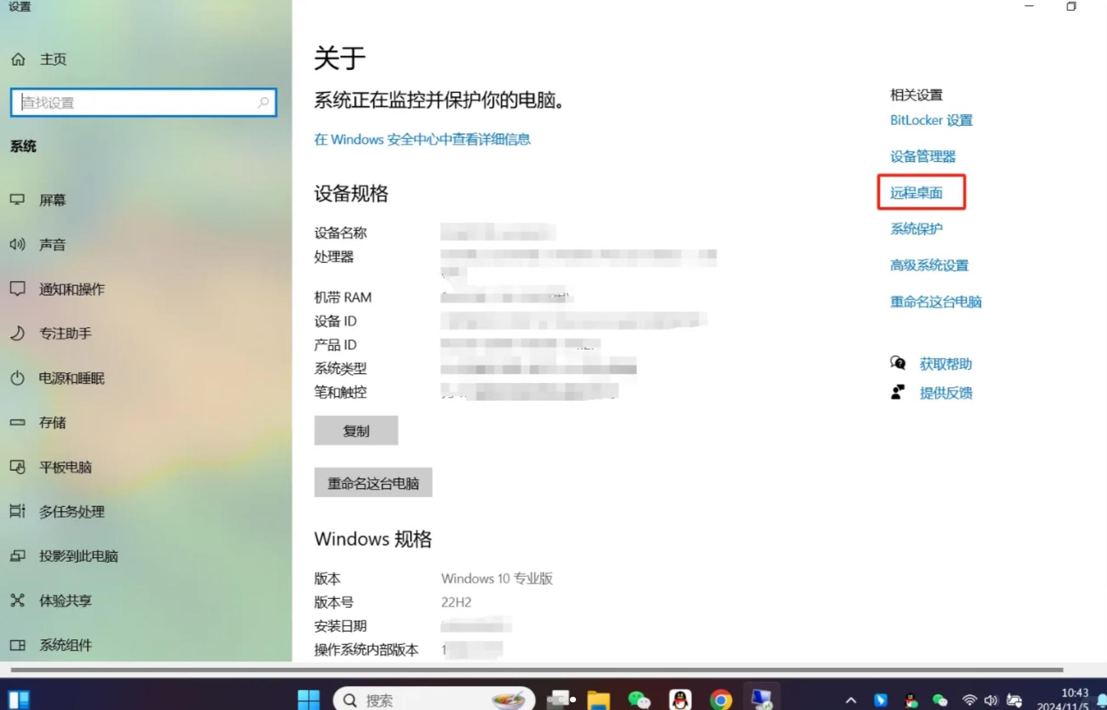Show hidden tray icons chevron
Viewport: 1107px width, 710px height.
click(851, 700)
